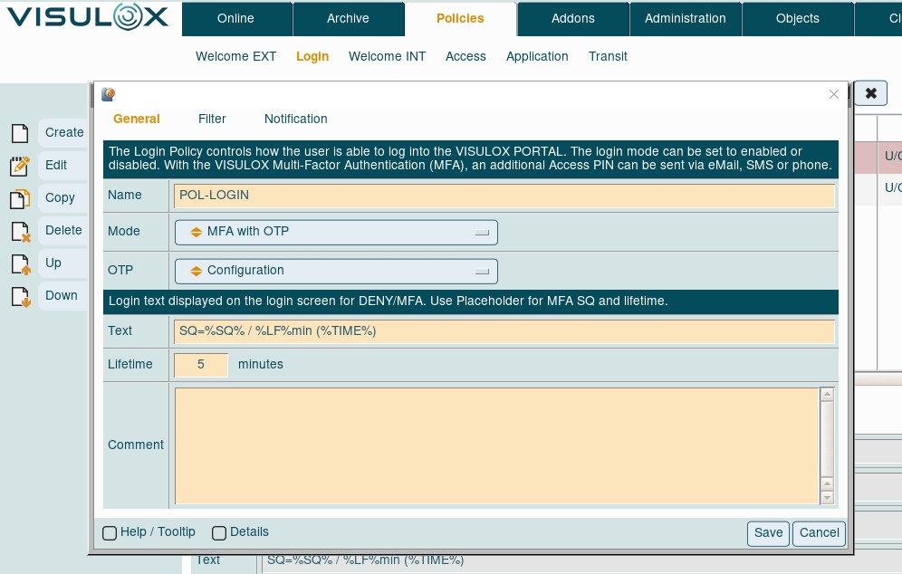Enable the Help / Tooltip checkbox
902x574 pixels.
point(110,533)
